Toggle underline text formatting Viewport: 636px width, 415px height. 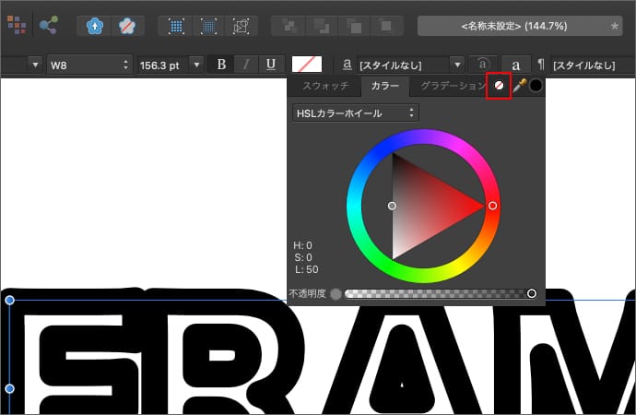click(x=270, y=65)
